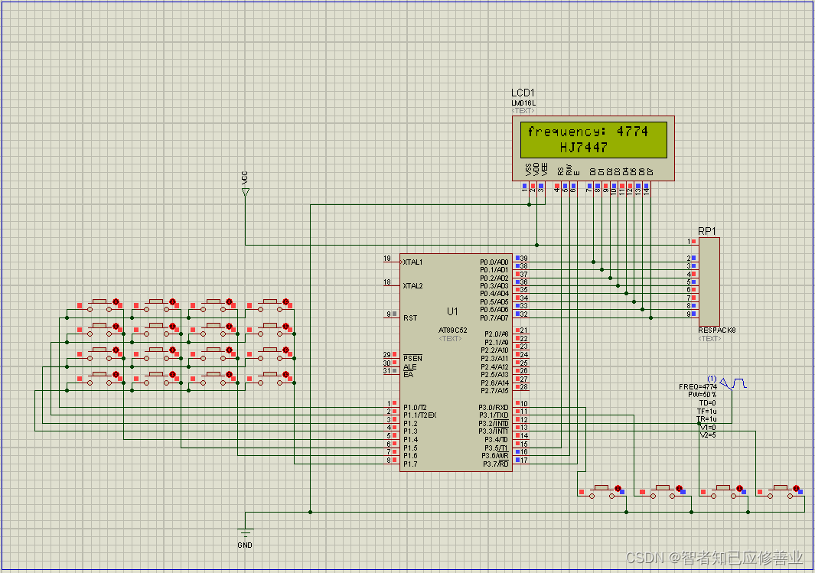Click the RP1 reference label
The width and height of the screenshot is (815, 573).
(x=707, y=231)
